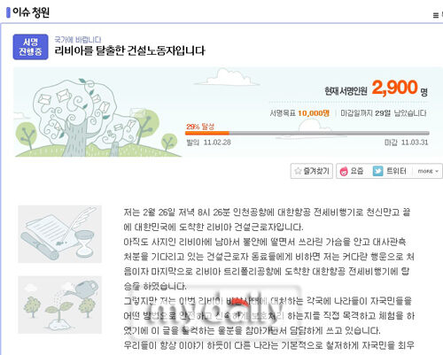The width and height of the screenshot is (443, 355).
Task: Click the quill and scroll image
Action: tap(59, 234)
